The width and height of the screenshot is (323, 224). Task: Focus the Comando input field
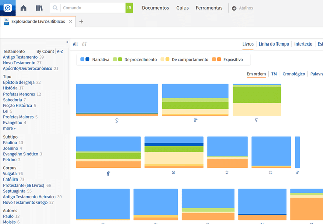coord(93,8)
